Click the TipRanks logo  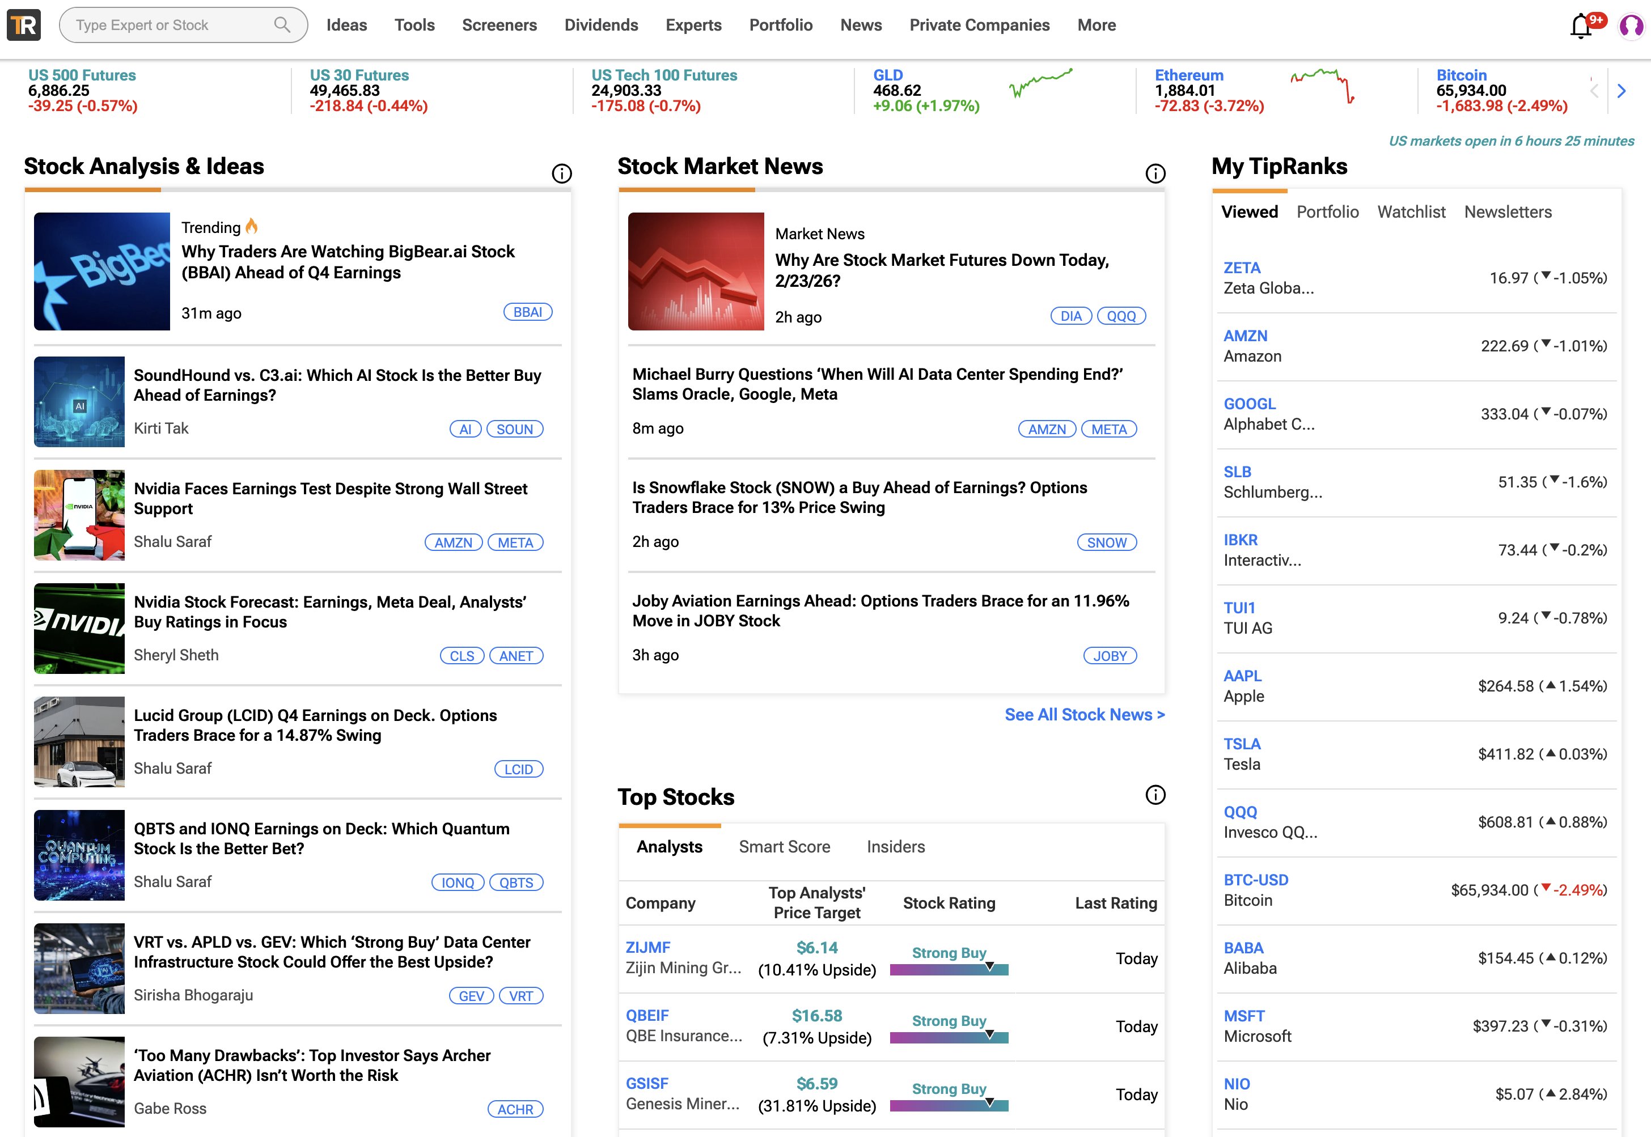coord(23,24)
